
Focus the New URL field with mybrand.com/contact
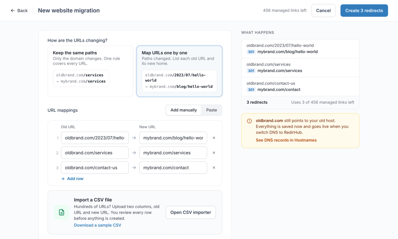tap(173, 167)
